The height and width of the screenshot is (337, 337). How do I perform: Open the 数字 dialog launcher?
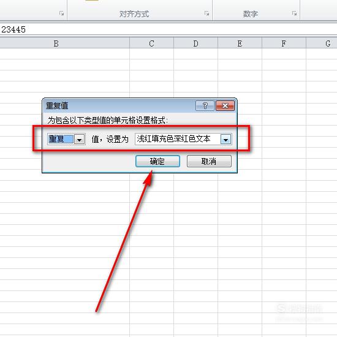click(x=294, y=13)
